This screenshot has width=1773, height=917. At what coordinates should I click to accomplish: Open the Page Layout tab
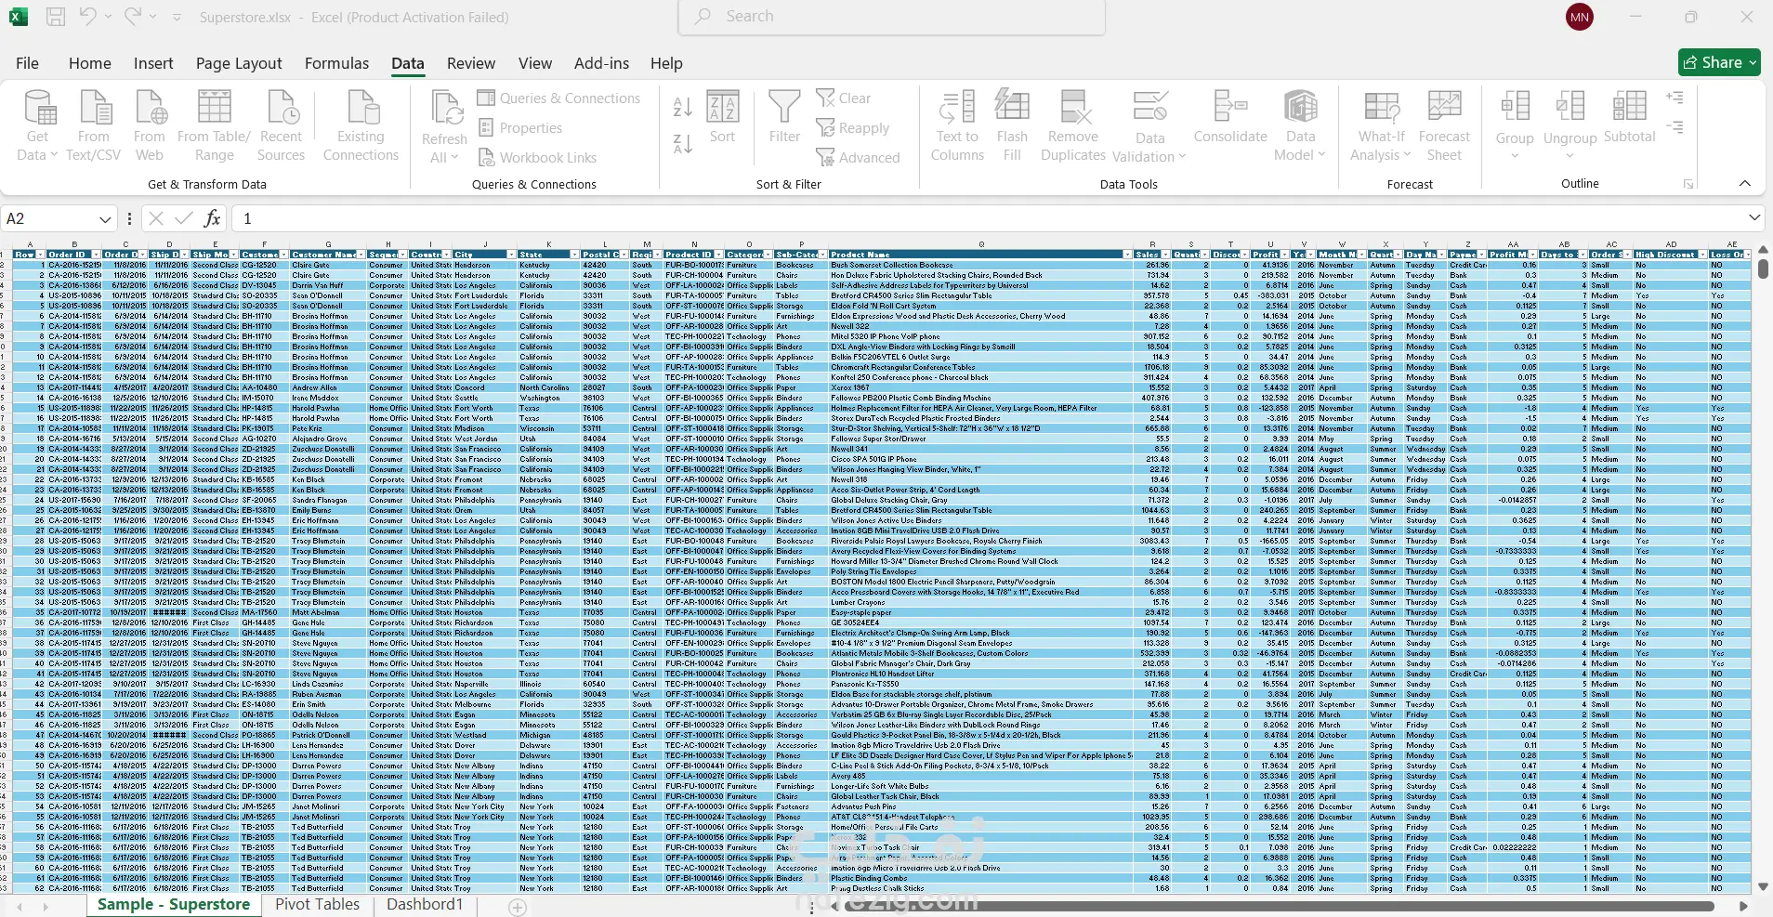tap(239, 63)
